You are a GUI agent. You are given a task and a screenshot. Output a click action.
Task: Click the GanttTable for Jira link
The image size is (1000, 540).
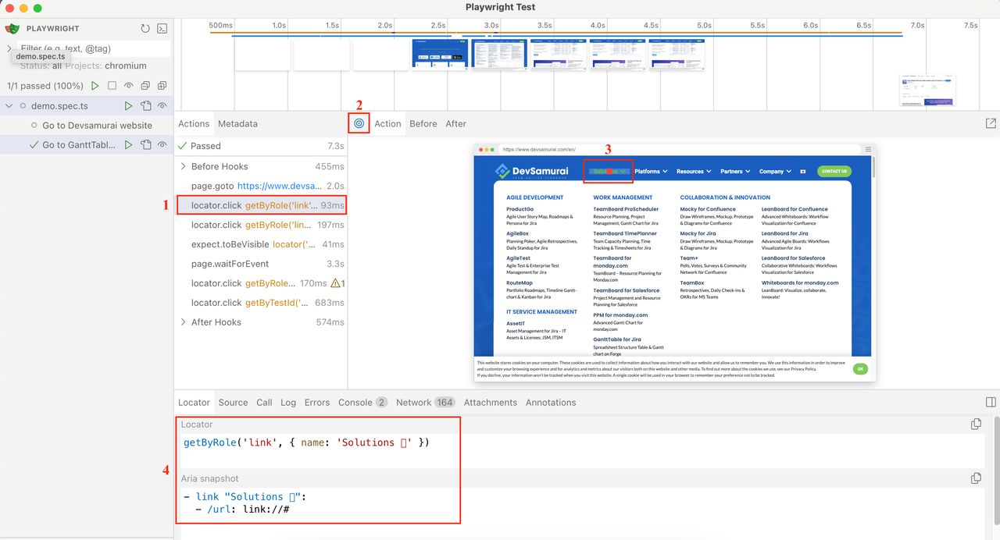(x=617, y=339)
